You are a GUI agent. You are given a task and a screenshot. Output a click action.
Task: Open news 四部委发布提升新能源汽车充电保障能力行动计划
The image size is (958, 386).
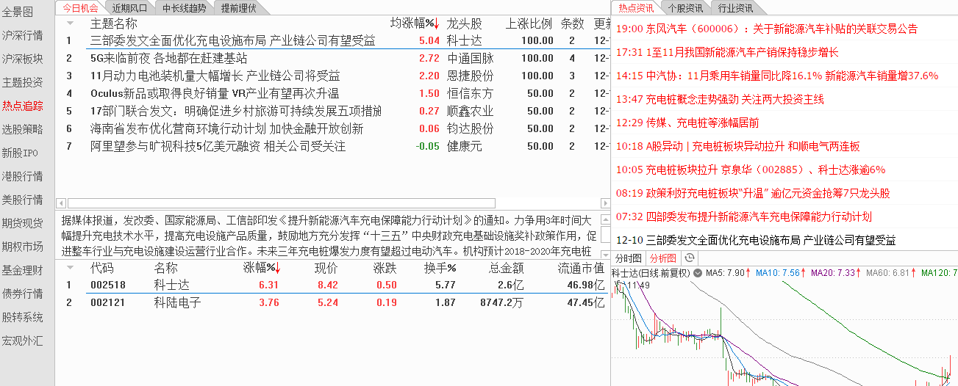coord(744,216)
